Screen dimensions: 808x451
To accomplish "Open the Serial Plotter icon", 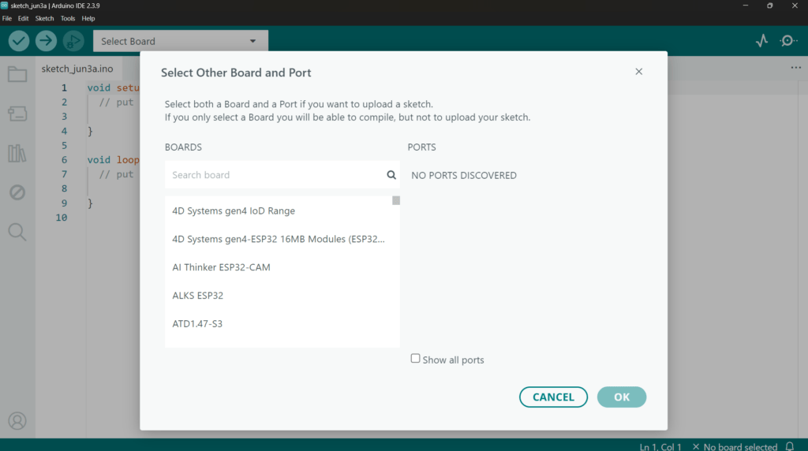I will pos(761,41).
